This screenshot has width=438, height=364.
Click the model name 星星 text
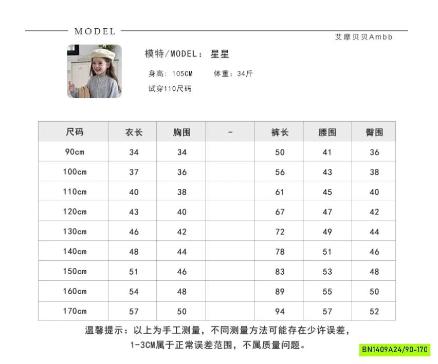[x=220, y=54]
